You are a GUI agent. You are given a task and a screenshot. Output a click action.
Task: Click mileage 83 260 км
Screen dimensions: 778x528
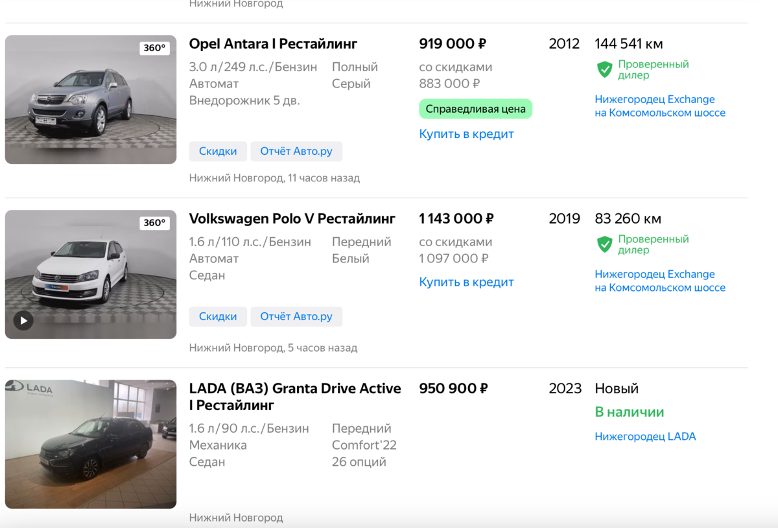628,219
